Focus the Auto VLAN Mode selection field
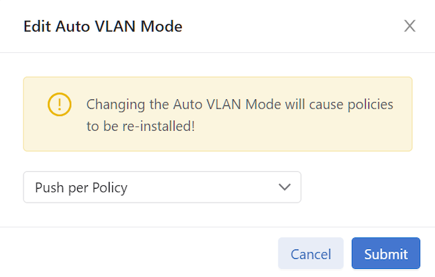 [162, 187]
